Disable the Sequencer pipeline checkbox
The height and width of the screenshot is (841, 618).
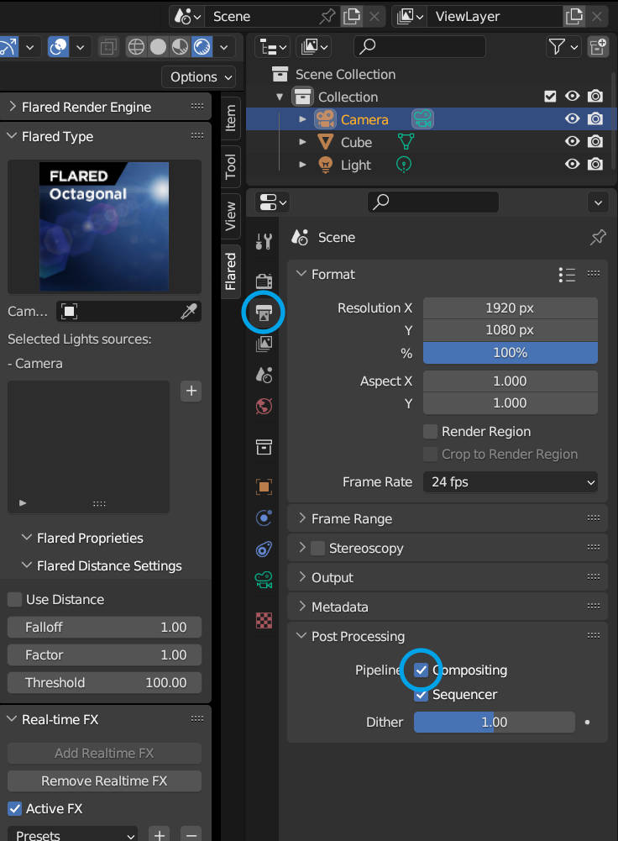[x=421, y=695]
